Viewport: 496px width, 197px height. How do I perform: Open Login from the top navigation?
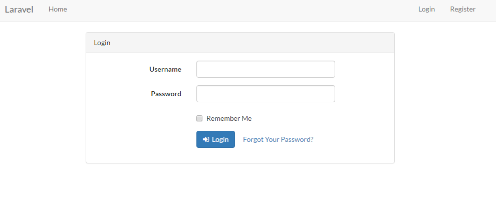click(426, 9)
